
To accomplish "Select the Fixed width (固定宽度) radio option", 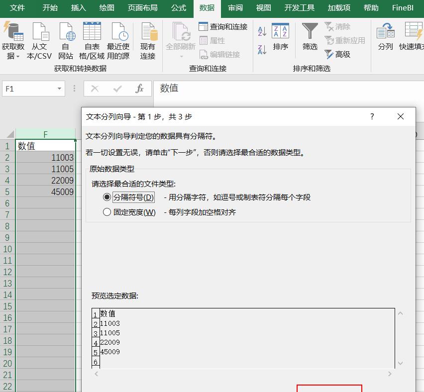I will click(x=107, y=212).
